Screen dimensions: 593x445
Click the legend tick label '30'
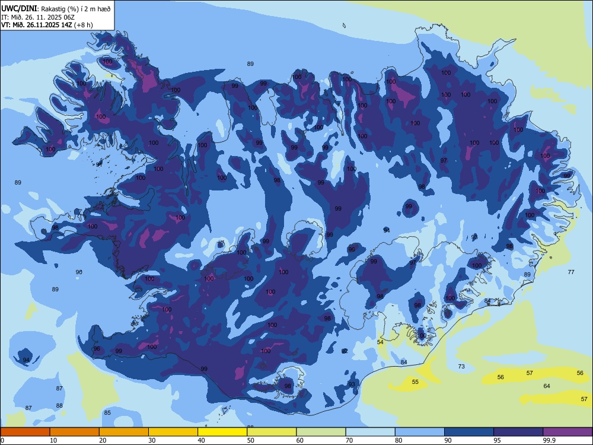click(152, 440)
